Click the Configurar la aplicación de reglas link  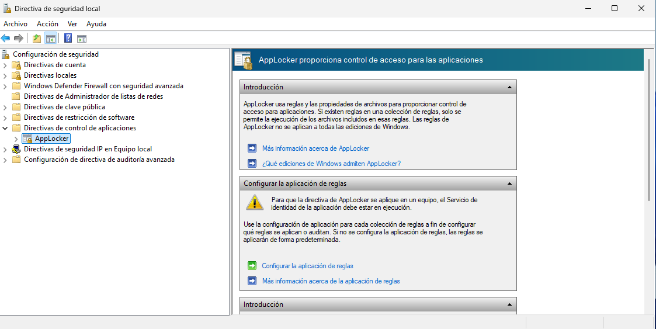tap(307, 266)
